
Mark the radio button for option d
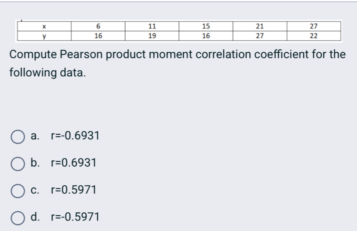coord(17,217)
